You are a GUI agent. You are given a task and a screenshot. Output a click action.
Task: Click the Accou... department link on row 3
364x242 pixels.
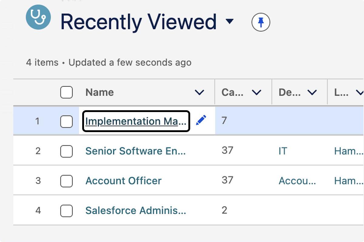click(298, 180)
